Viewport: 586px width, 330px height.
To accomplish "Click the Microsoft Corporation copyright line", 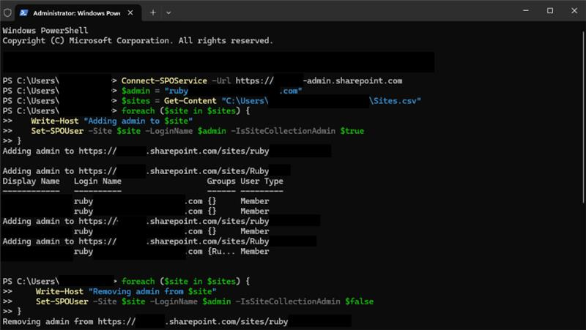I will click(138, 40).
